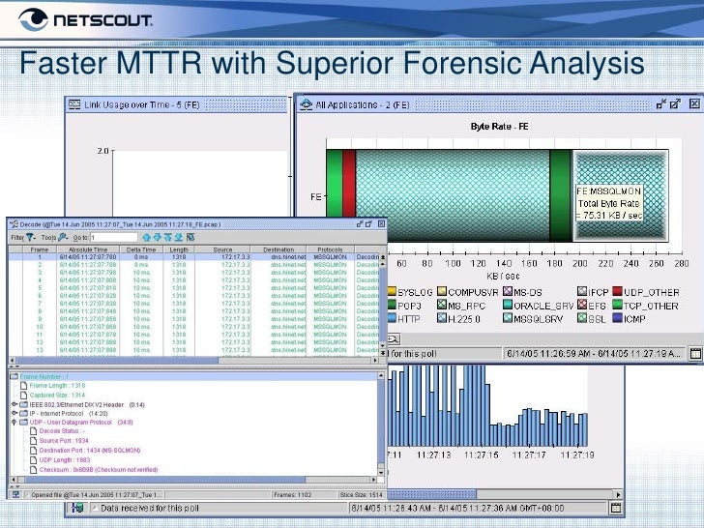Select Source Port : 1934 tree item
The width and height of the screenshot is (704, 528).
[64, 441]
